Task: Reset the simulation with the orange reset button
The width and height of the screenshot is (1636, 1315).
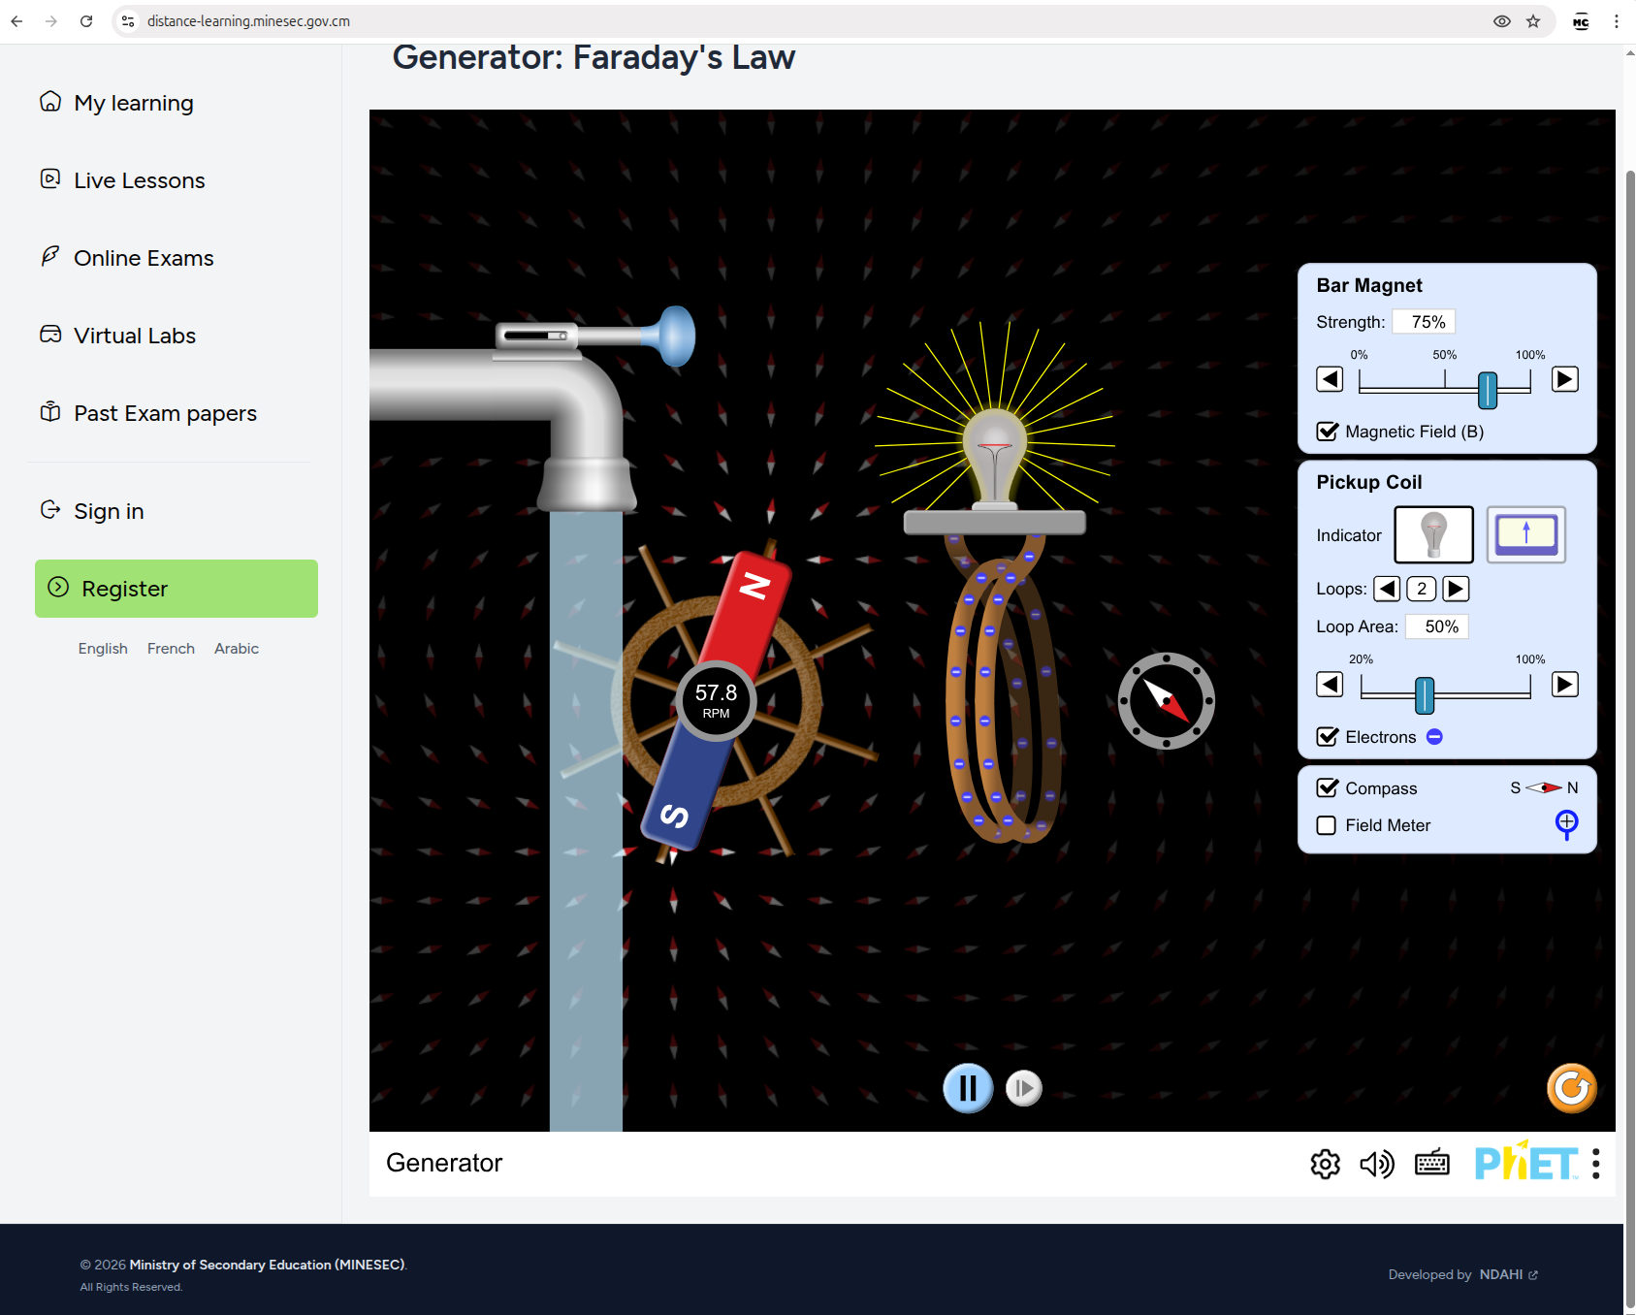Action: point(1571,1088)
